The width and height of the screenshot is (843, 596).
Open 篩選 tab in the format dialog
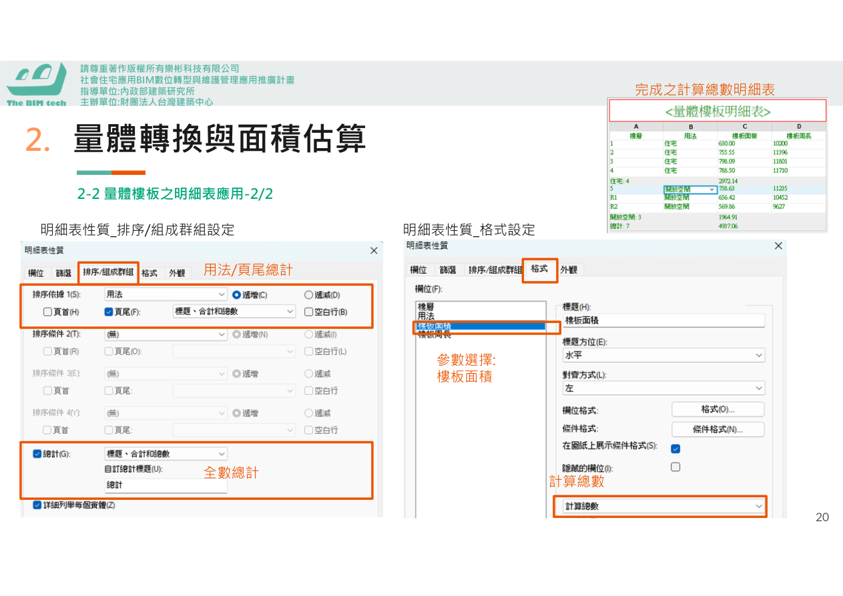[x=448, y=270]
